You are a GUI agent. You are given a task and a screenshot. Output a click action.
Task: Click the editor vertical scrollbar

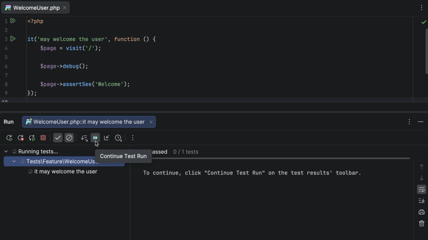coord(427,52)
